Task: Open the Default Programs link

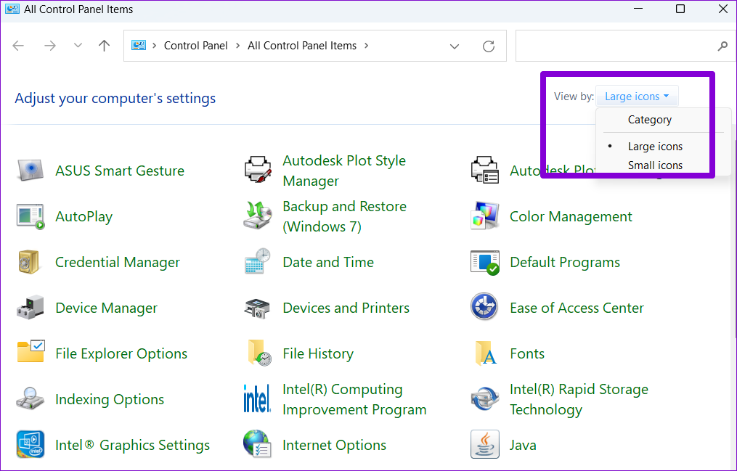Action: tap(565, 262)
